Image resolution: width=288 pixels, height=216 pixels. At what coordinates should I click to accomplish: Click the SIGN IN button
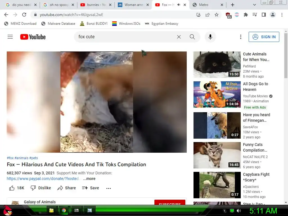[264, 37]
